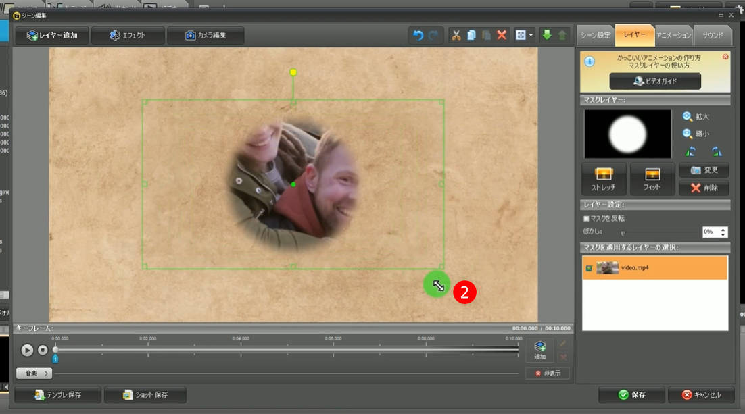Open the alignment grid dropdown arrow
Screen dimensions: 745x414
click(531, 35)
